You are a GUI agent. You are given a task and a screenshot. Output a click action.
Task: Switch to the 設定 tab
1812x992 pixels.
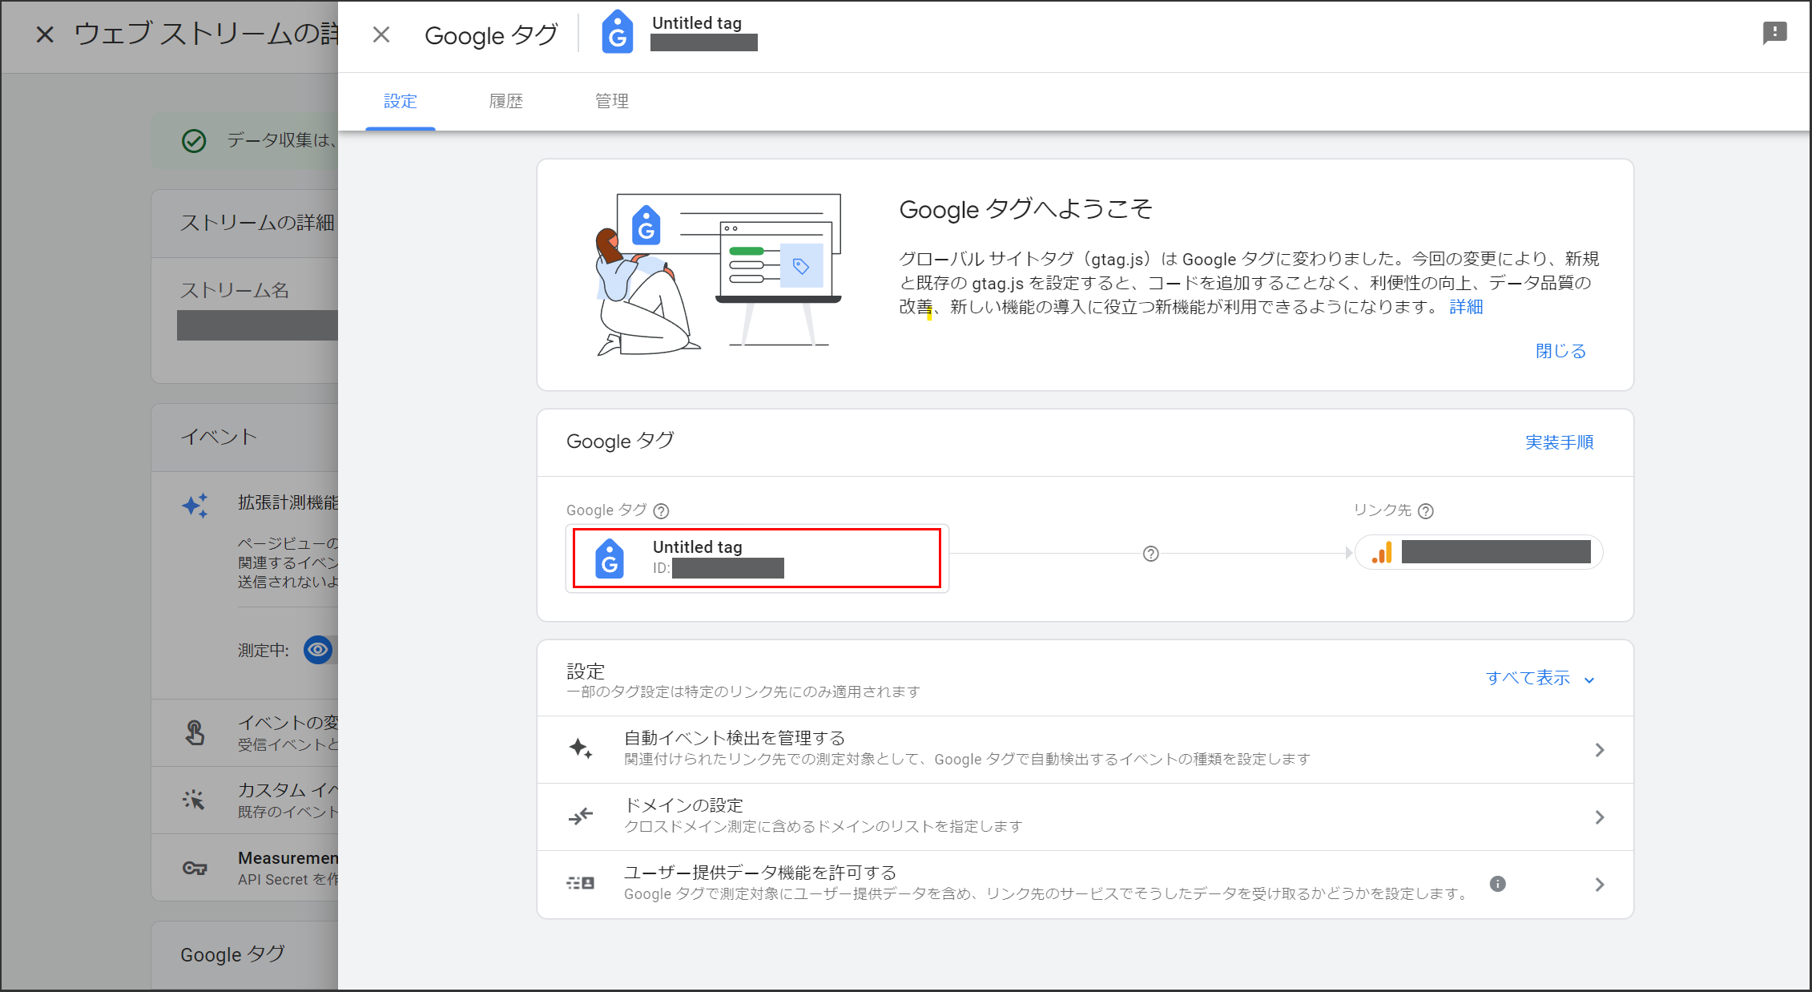pyautogui.click(x=401, y=101)
